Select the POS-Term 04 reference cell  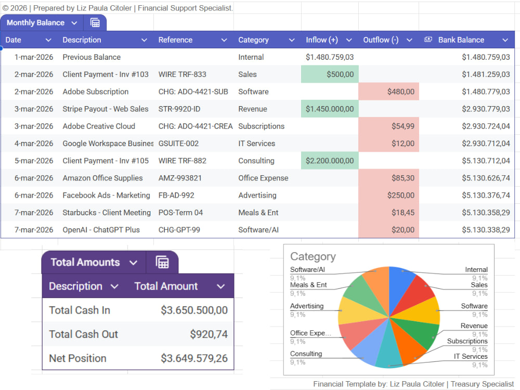(x=193, y=213)
